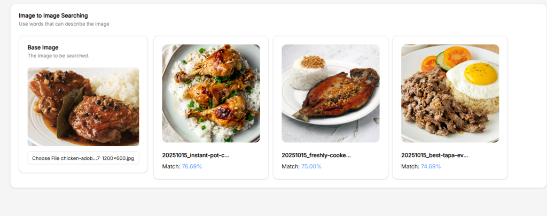The image size is (547, 216).
Task: Click the Match label under best-tapa result
Action: [x=410, y=166]
